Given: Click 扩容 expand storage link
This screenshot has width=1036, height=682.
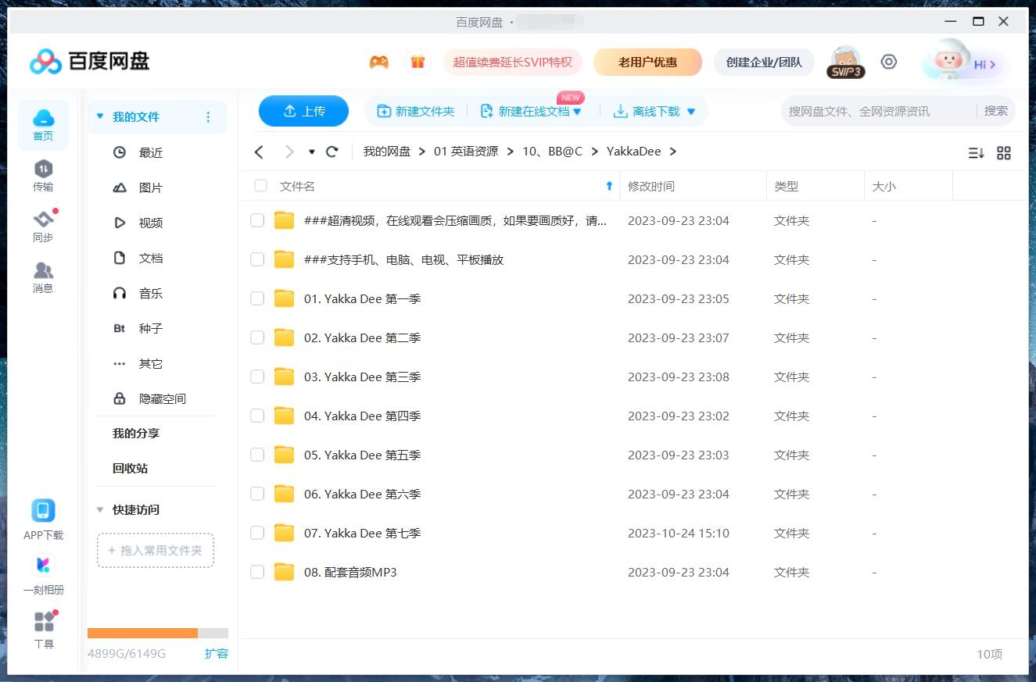Looking at the screenshot, I should point(217,654).
